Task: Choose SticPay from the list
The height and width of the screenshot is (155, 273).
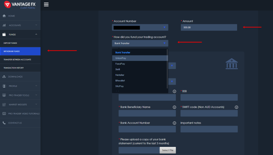Action: point(140,86)
